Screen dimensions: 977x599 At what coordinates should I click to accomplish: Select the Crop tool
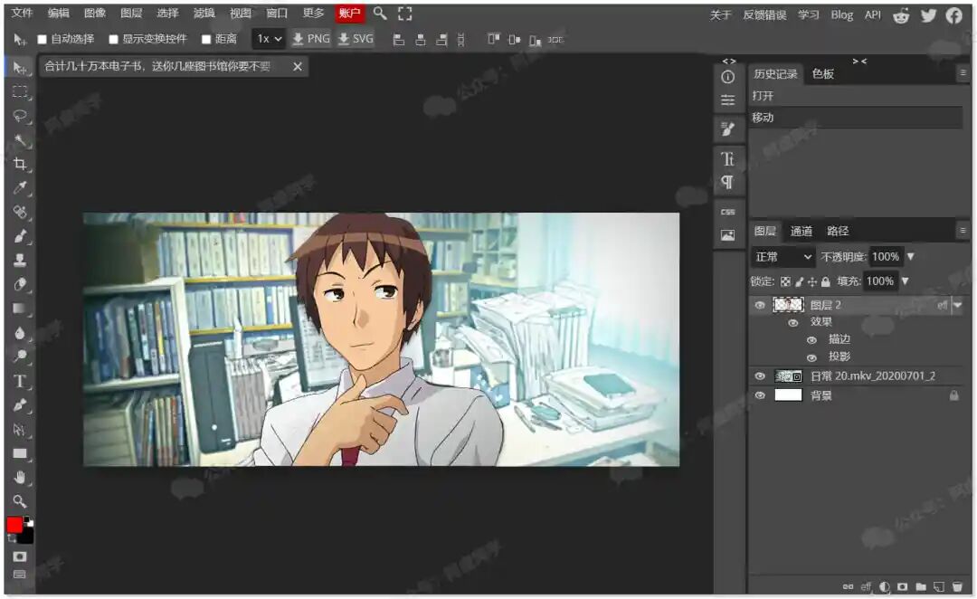[20, 164]
